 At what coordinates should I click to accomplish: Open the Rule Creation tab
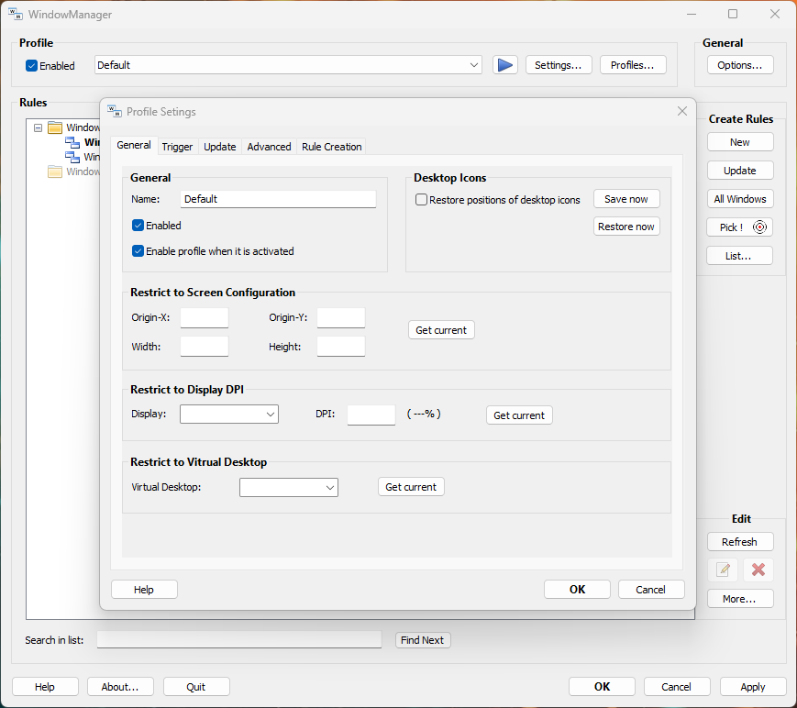click(331, 147)
